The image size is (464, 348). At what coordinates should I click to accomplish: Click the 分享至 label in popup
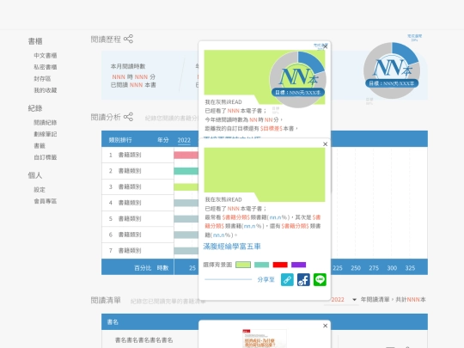coord(266,279)
